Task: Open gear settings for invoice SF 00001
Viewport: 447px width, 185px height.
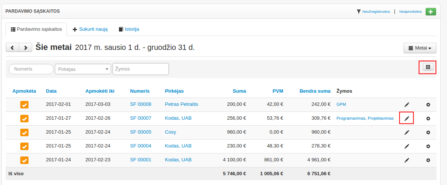Action: tap(428, 160)
